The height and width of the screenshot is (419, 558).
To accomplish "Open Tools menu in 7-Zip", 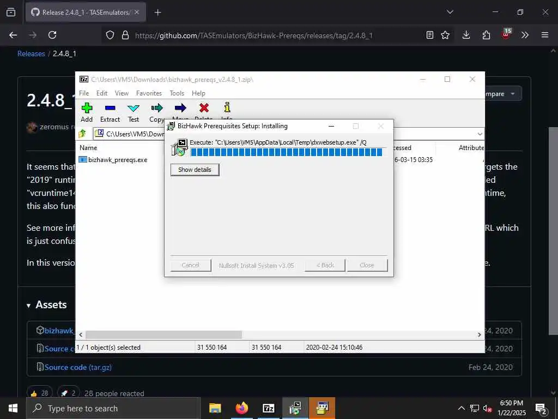I will (x=177, y=93).
